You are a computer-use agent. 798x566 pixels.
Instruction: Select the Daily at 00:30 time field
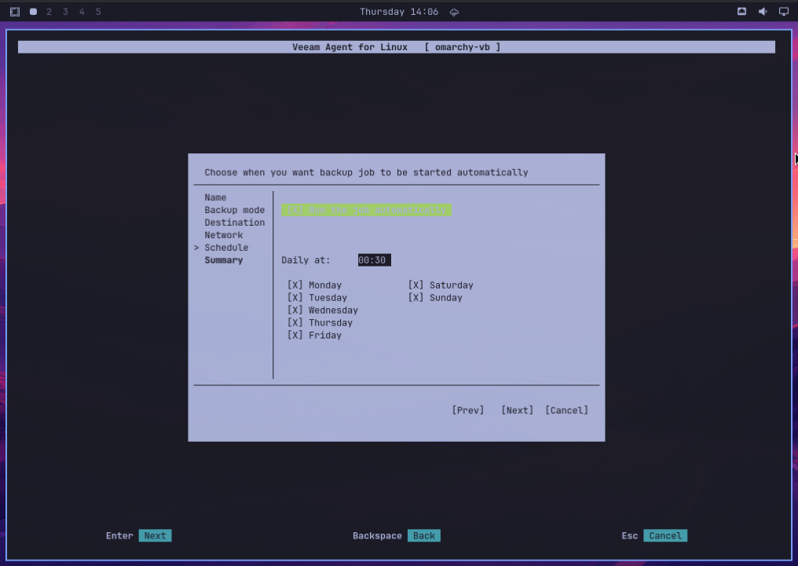374,260
